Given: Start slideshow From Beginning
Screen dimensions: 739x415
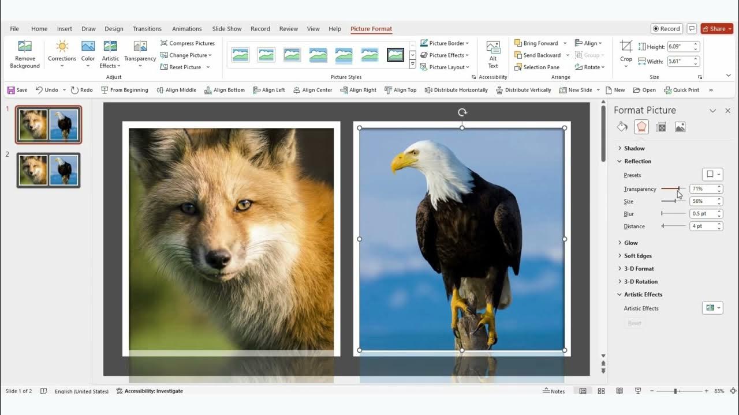Looking at the screenshot, I should tap(125, 90).
